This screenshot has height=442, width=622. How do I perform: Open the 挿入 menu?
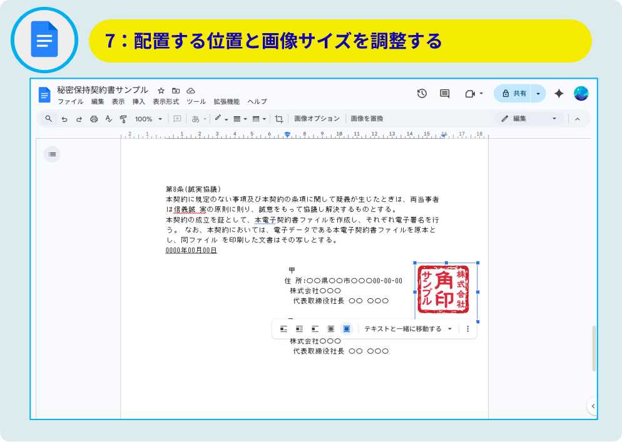pyautogui.click(x=138, y=102)
